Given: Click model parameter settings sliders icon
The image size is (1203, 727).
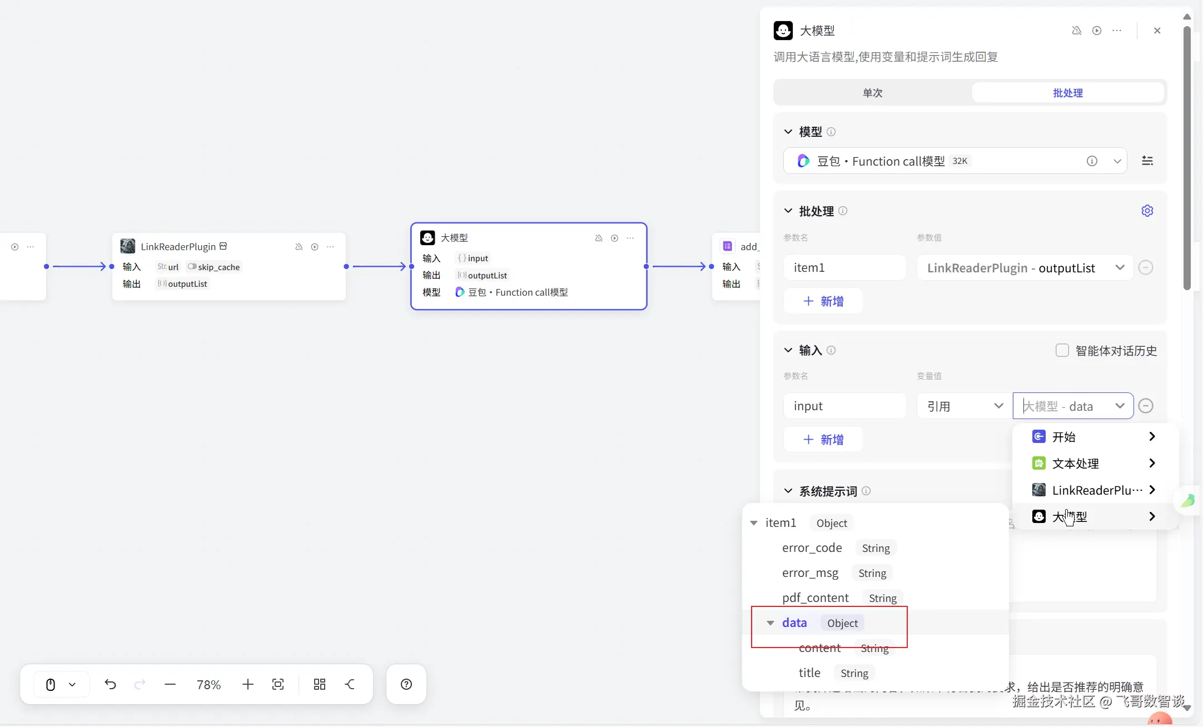Looking at the screenshot, I should click(1147, 161).
